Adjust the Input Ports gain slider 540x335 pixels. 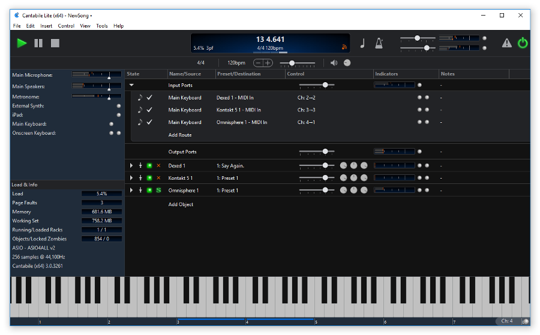(x=316, y=84)
